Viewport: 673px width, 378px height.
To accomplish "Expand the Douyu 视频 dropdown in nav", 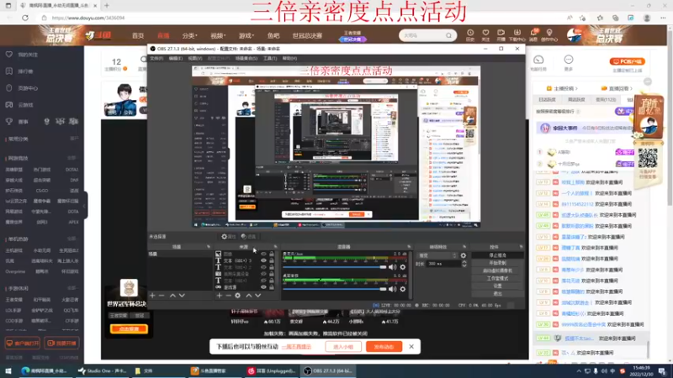I will tap(218, 35).
